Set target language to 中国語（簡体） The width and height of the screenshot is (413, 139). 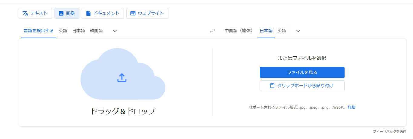point(239,31)
